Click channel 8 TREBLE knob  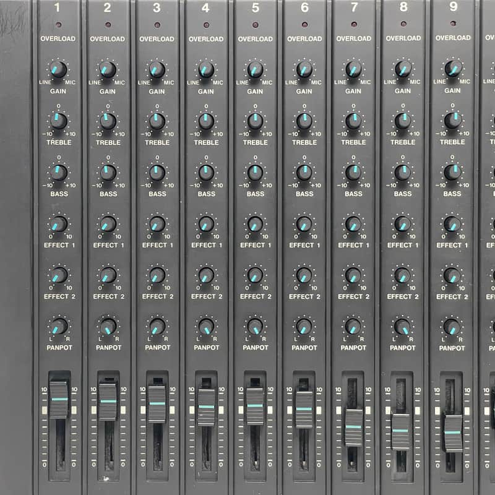[403, 121]
